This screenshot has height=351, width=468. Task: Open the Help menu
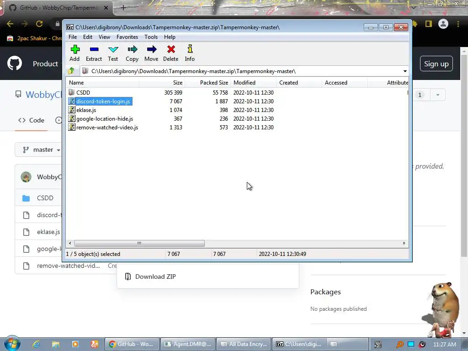tap(170, 37)
